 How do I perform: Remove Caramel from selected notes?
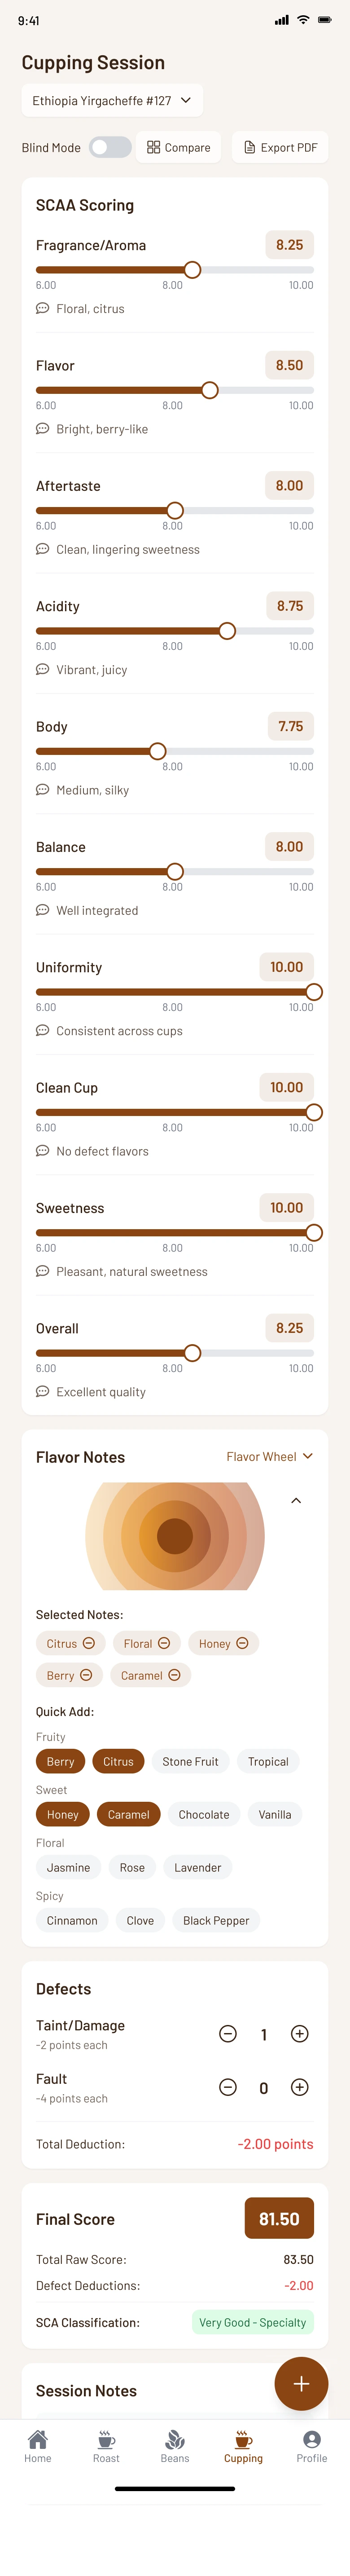click(175, 1675)
